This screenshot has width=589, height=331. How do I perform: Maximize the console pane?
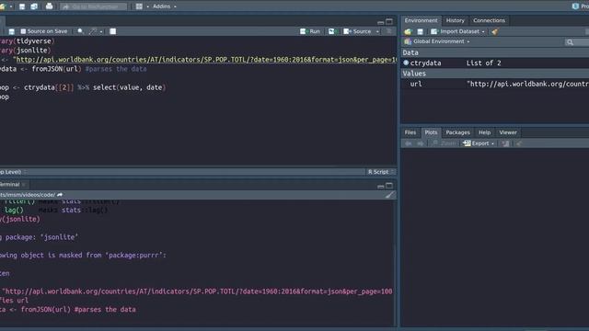click(389, 186)
